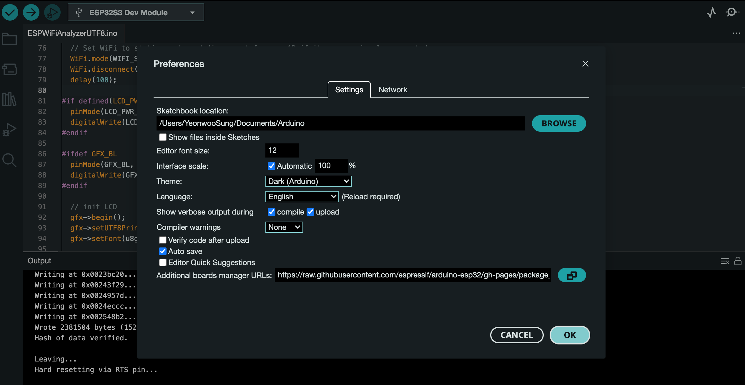
Task: Click the BROWSE button
Action: (559, 123)
